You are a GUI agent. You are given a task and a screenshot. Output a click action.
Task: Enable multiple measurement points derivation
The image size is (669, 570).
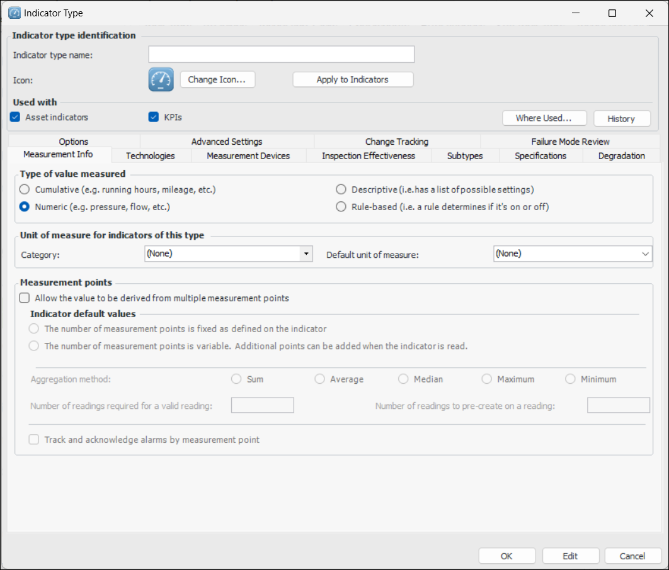[x=25, y=298]
